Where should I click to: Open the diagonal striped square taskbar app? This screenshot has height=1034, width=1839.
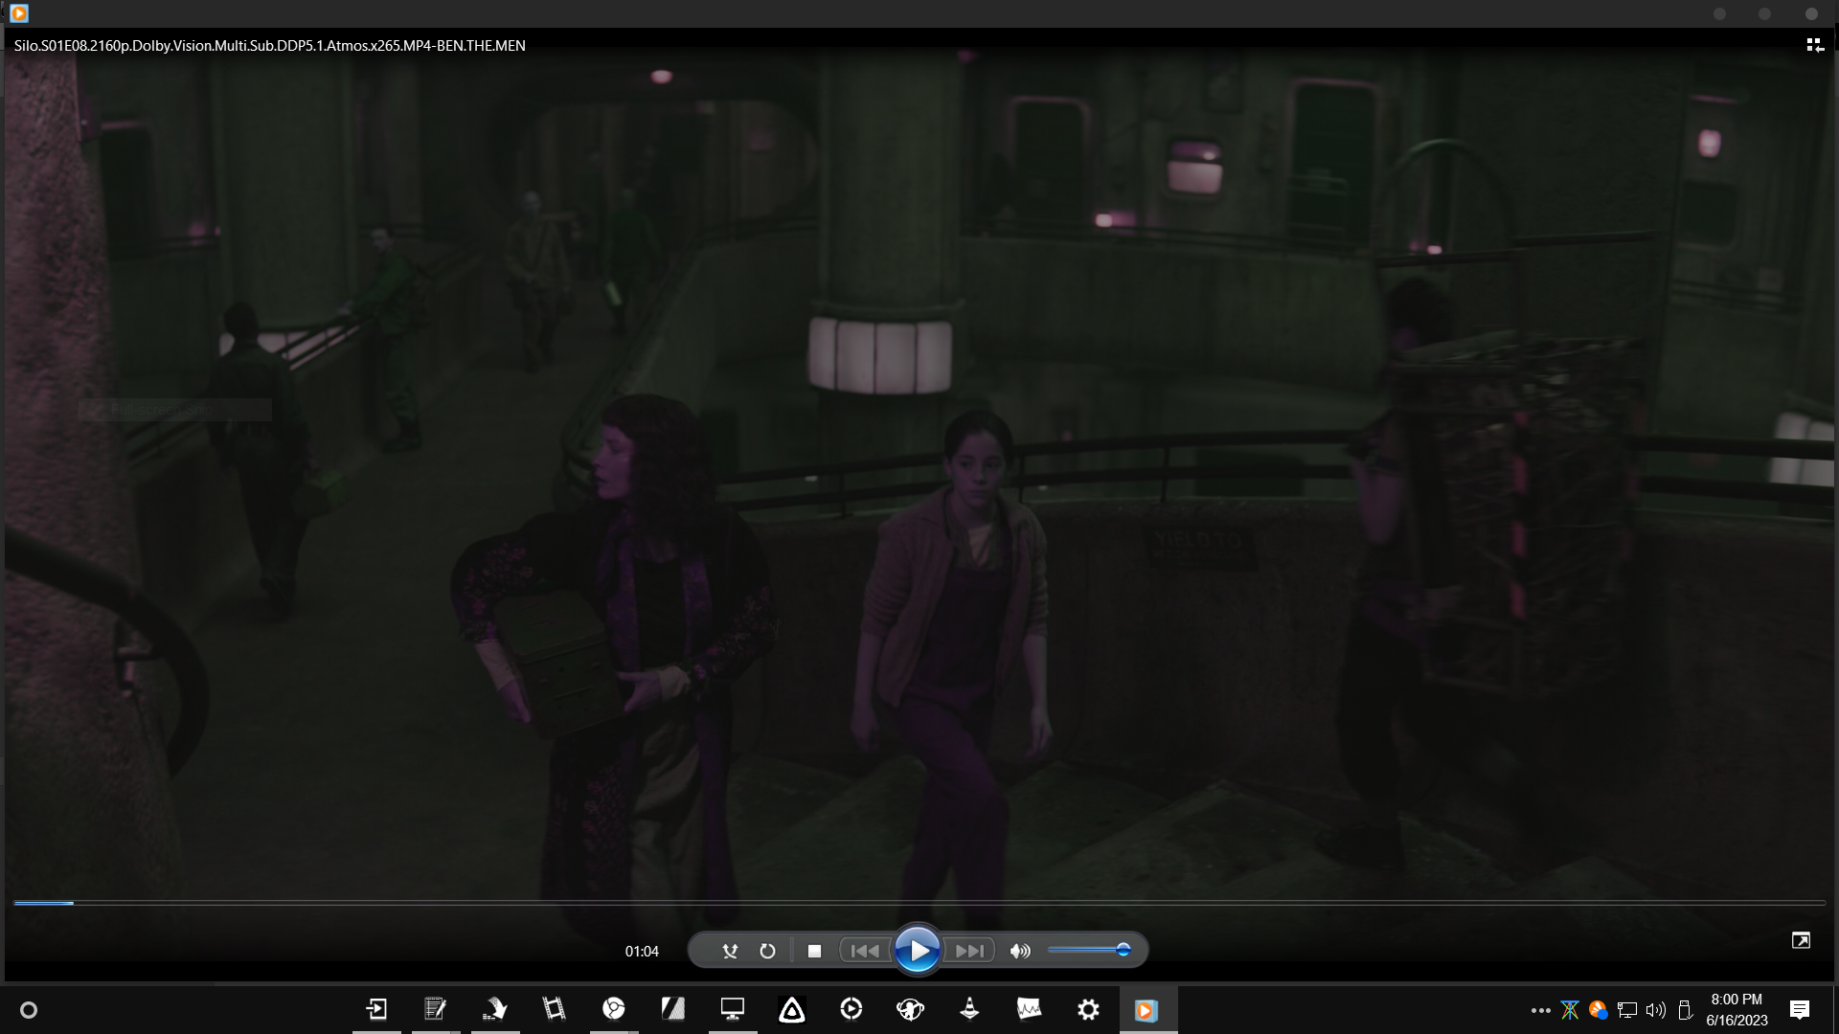[x=673, y=1009]
